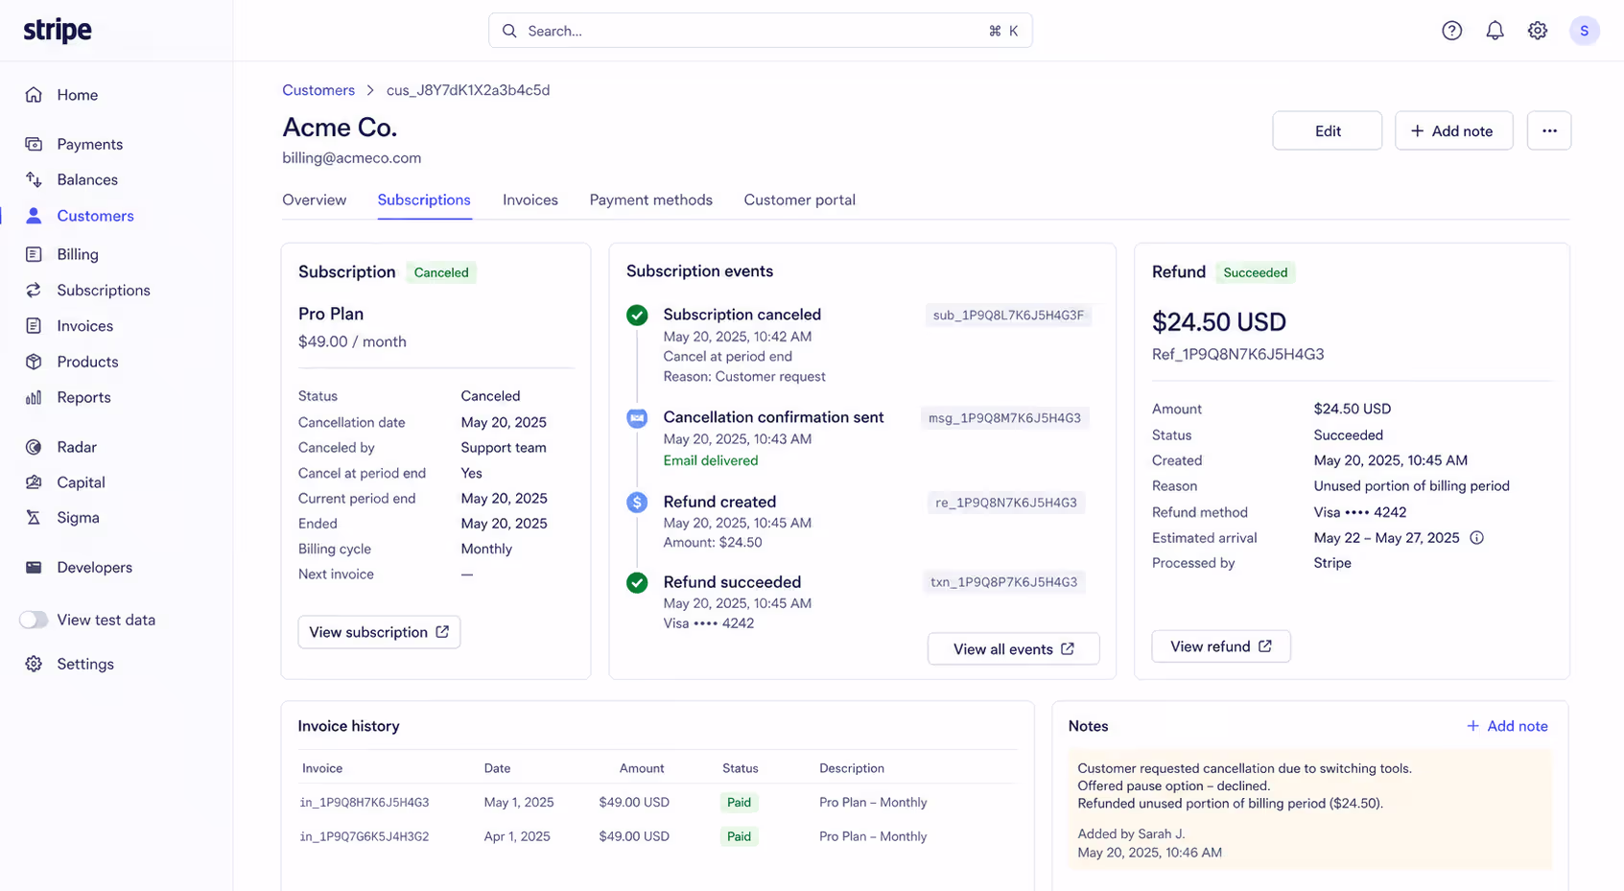Open the user avatar S menu

pyautogui.click(x=1584, y=31)
